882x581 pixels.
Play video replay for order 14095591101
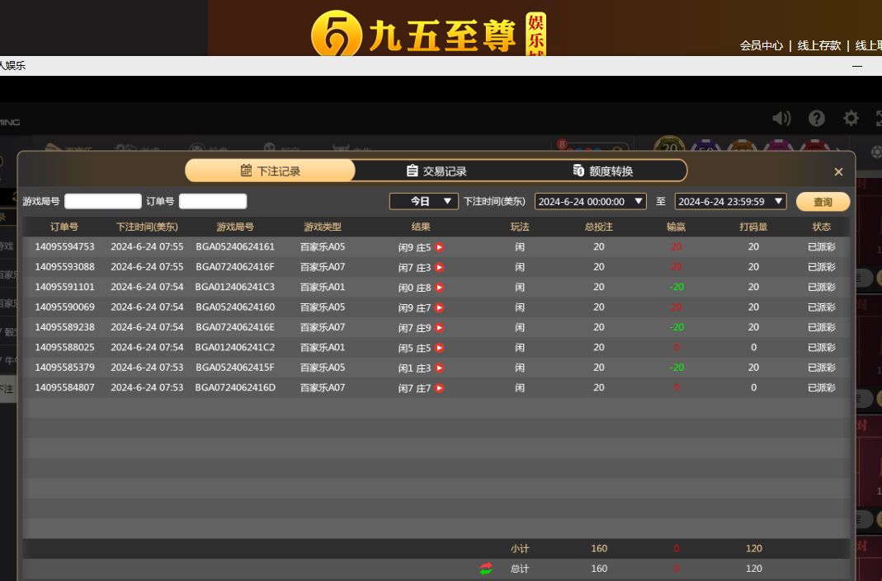point(440,288)
